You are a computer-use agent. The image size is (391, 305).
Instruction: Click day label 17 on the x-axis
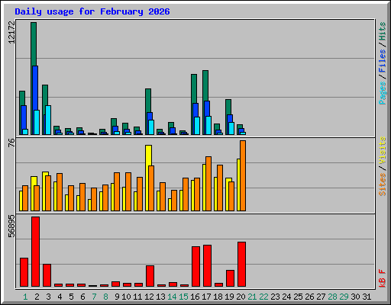(206, 297)
